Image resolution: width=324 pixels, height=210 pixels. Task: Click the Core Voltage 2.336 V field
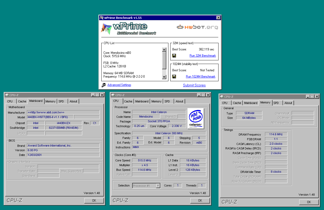(x=177, y=126)
